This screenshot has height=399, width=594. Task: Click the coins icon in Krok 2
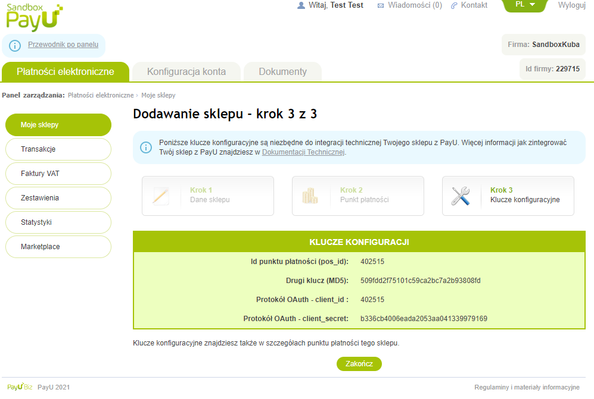coord(310,196)
